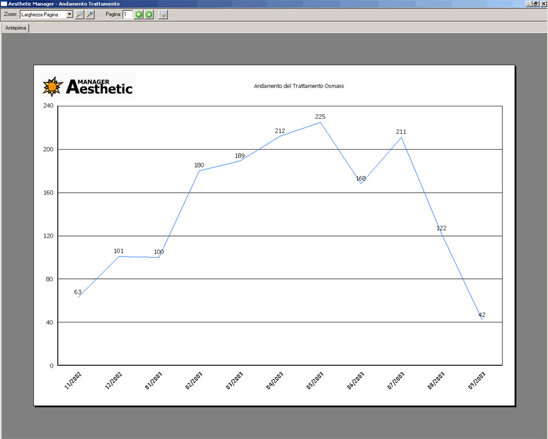Click the print icon in toolbar
This screenshot has height=439, width=548.
pos(163,14)
